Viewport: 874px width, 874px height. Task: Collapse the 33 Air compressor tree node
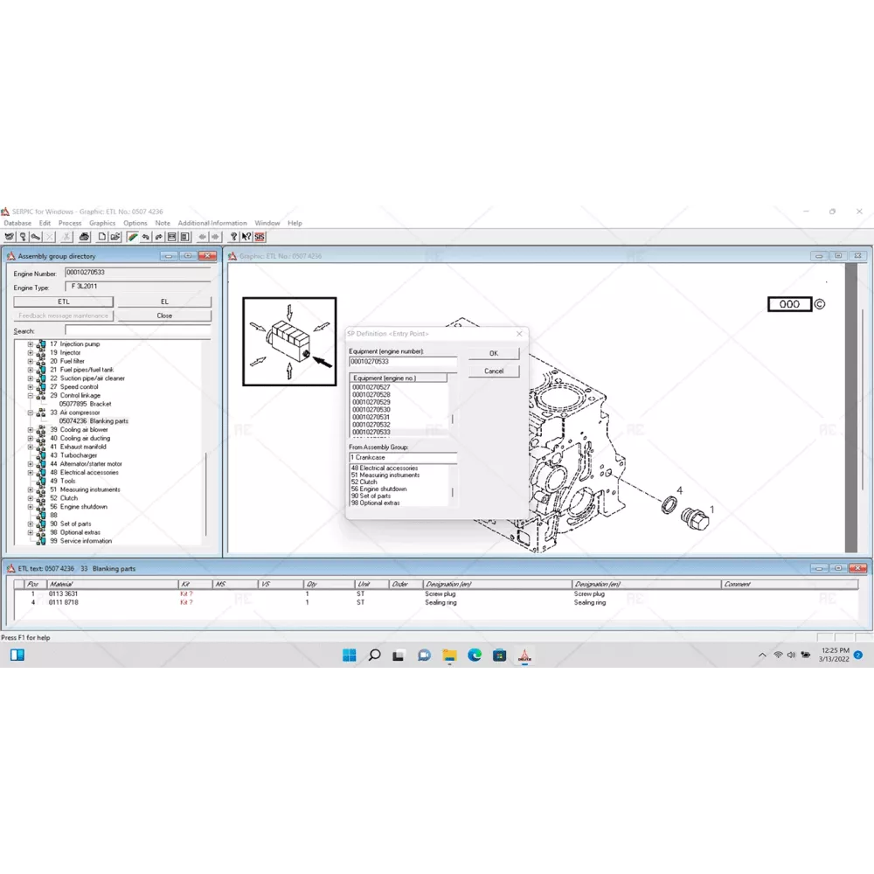tap(30, 413)
